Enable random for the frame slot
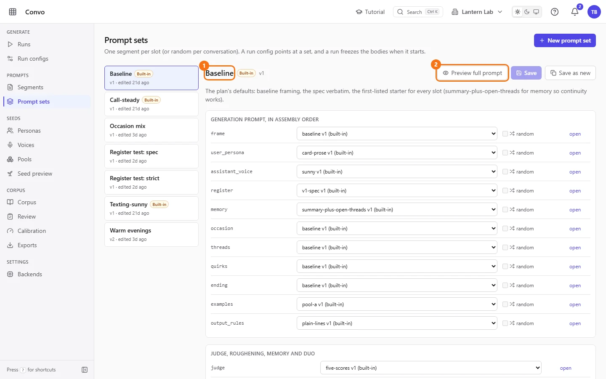The image size is (606, 379). pyautogui.click(x=505, y=133)
